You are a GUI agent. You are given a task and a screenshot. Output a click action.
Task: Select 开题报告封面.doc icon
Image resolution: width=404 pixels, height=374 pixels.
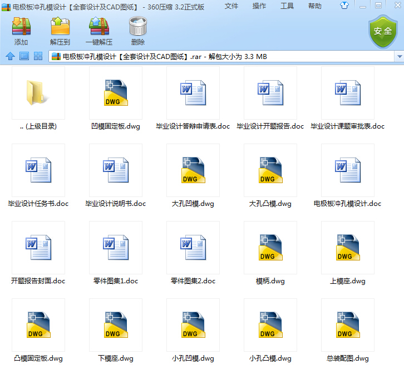(x=38, y=248)
